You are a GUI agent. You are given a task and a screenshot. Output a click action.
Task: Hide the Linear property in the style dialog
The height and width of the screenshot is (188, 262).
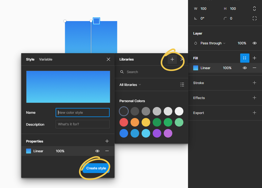tap(97, 151)
